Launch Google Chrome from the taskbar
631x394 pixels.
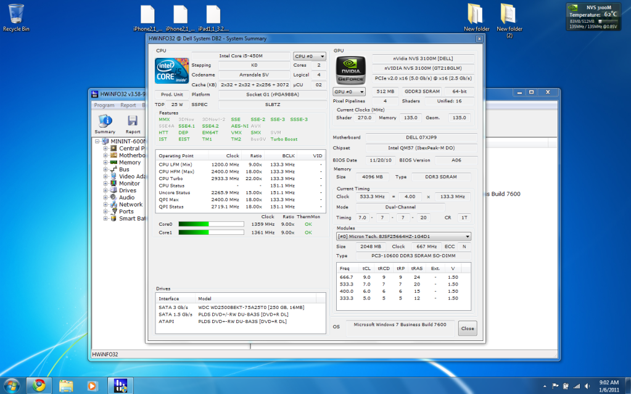pos(39,385)
